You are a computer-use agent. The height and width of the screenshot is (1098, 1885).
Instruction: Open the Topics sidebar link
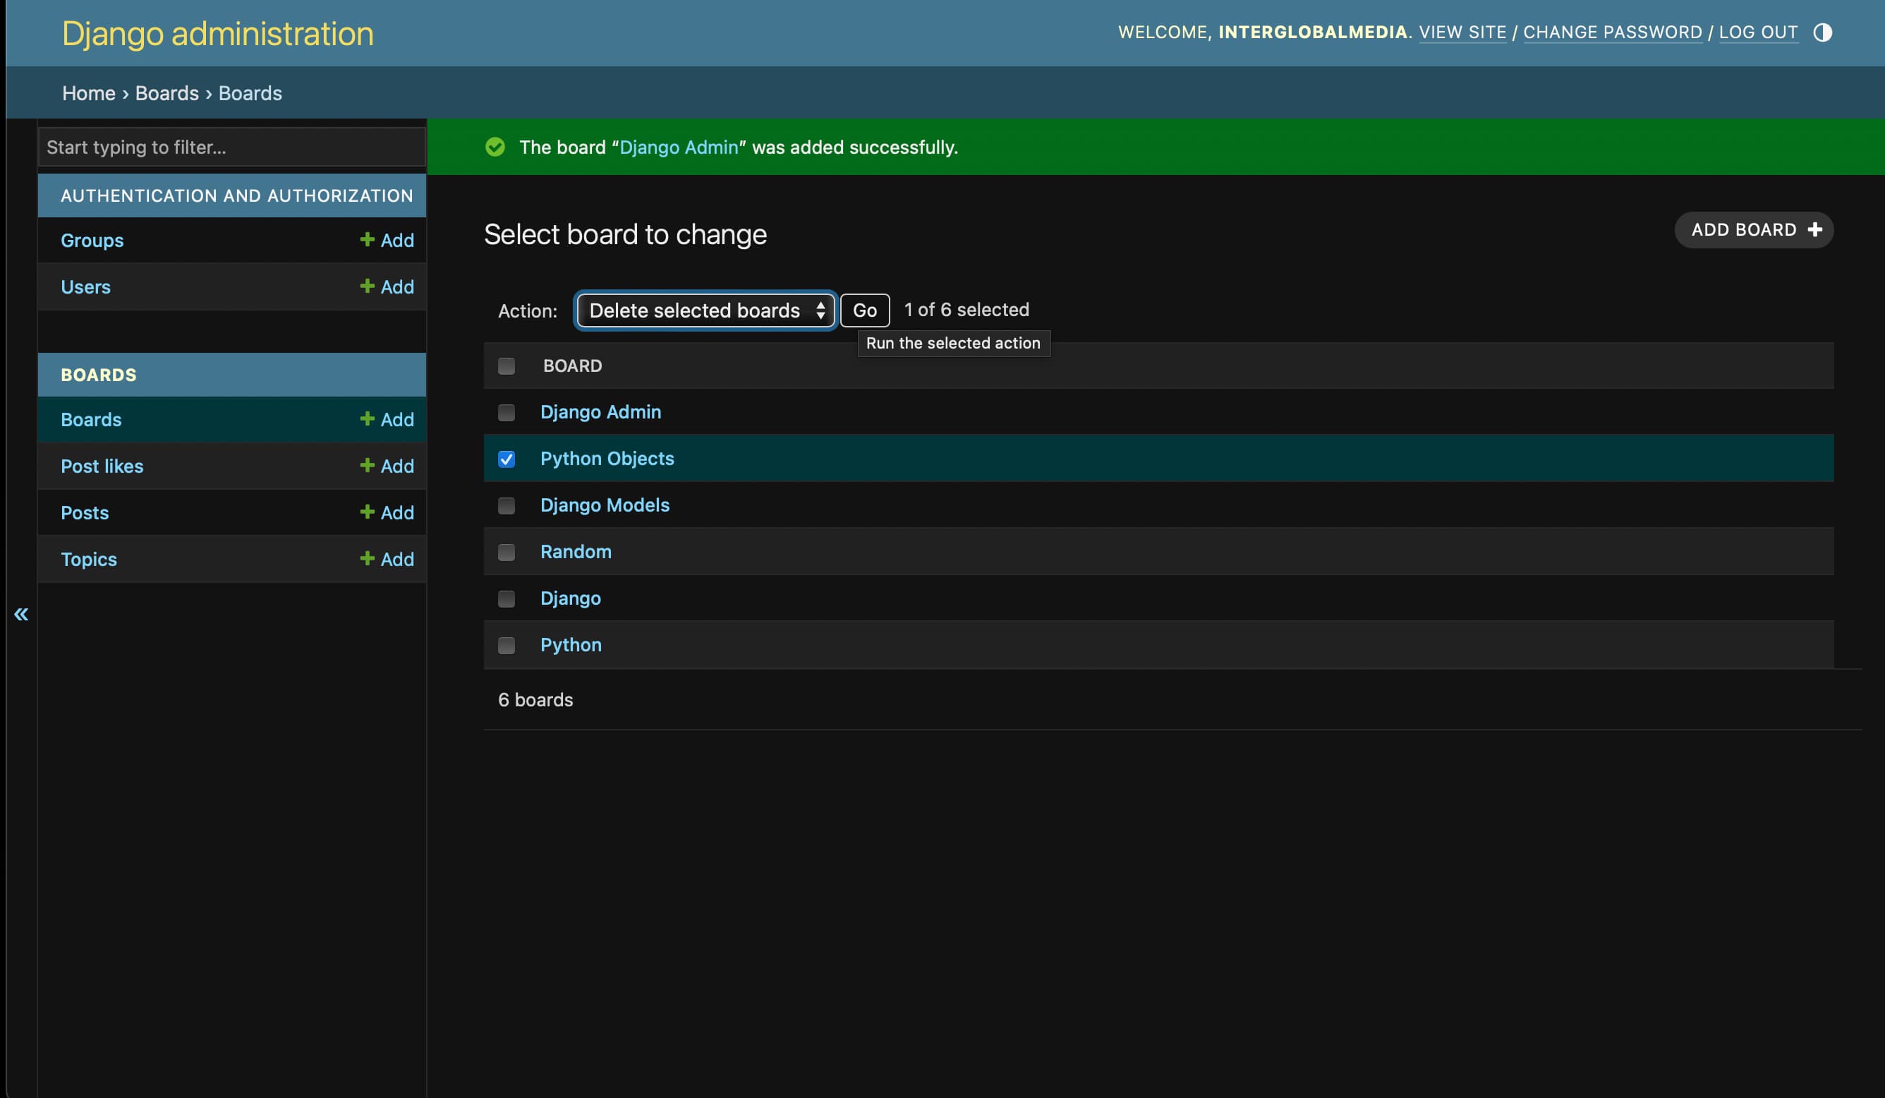88,559
